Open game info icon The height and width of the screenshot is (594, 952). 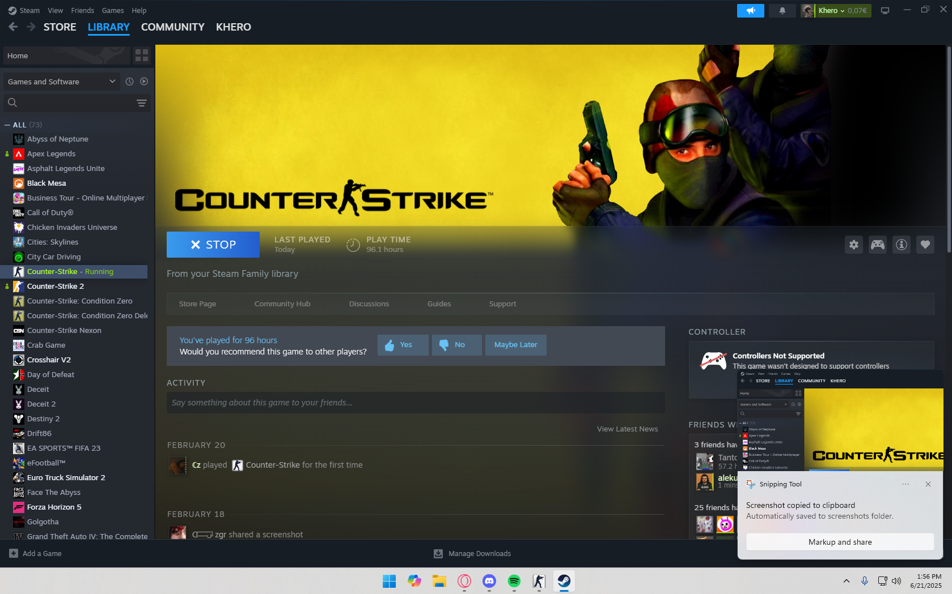click(902, 245)
